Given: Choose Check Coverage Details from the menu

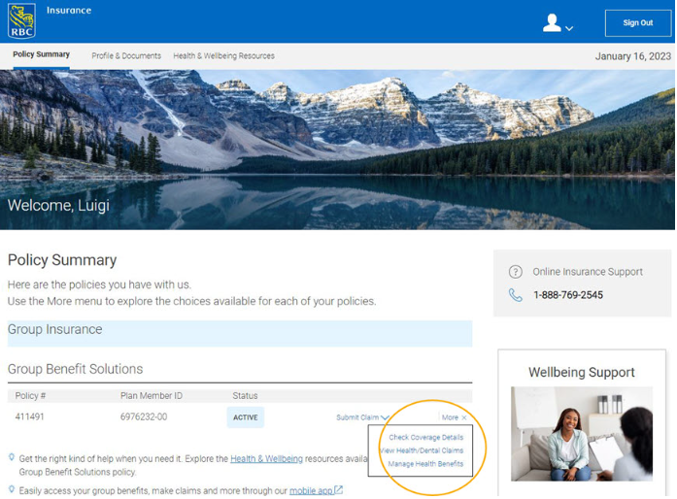Looking at the screenshot, I should pyautogui.click(x=425, y=437).
